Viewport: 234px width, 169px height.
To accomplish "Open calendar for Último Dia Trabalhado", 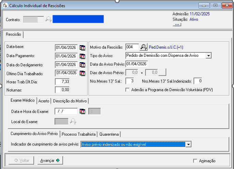I will (x=82, y=73).
